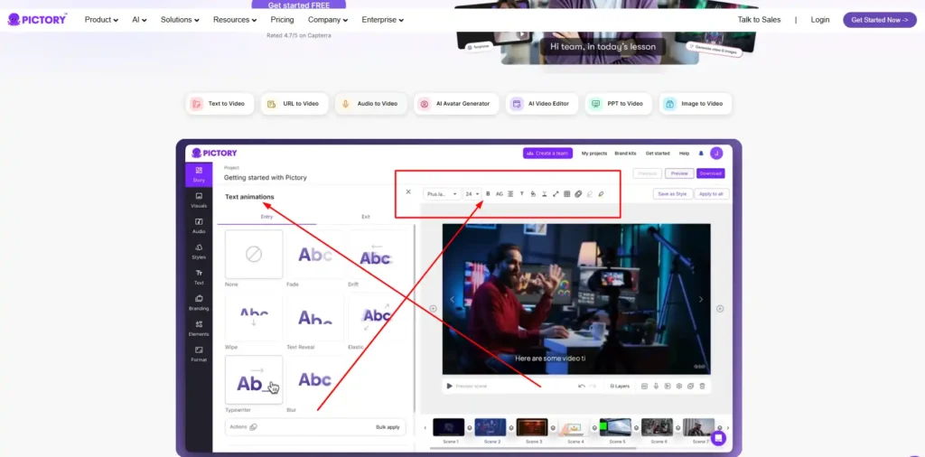
Task: Select the Text to Video feature tab
Action: [220, 104]
